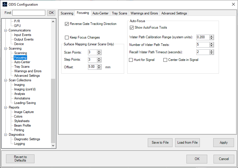Click into the Find text field
The height and width of the screenshot is (168, 238).
tap(29, 13)
